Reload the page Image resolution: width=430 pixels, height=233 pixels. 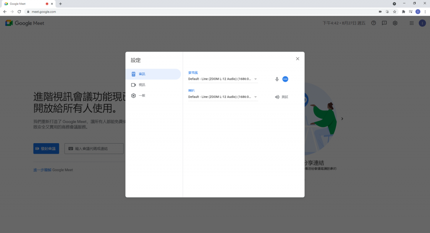[x=19, y=12]
